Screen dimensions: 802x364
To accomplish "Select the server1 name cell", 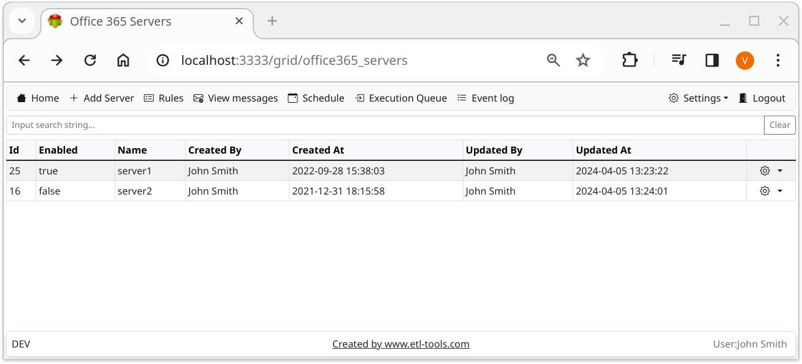I will (150, 171).
